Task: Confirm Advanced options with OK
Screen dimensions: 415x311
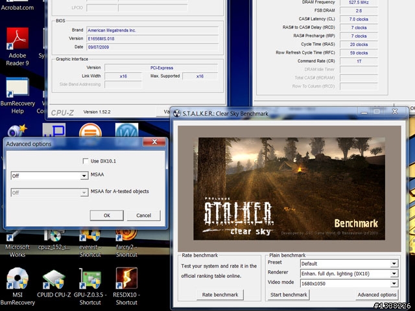Action: coord(106,216)
